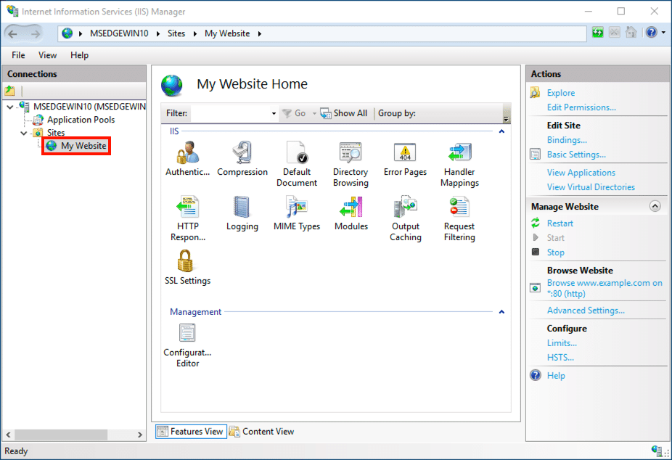Collapse the Sites tree node
This screenshot has width=672, height=460.
tap(24, 133)
